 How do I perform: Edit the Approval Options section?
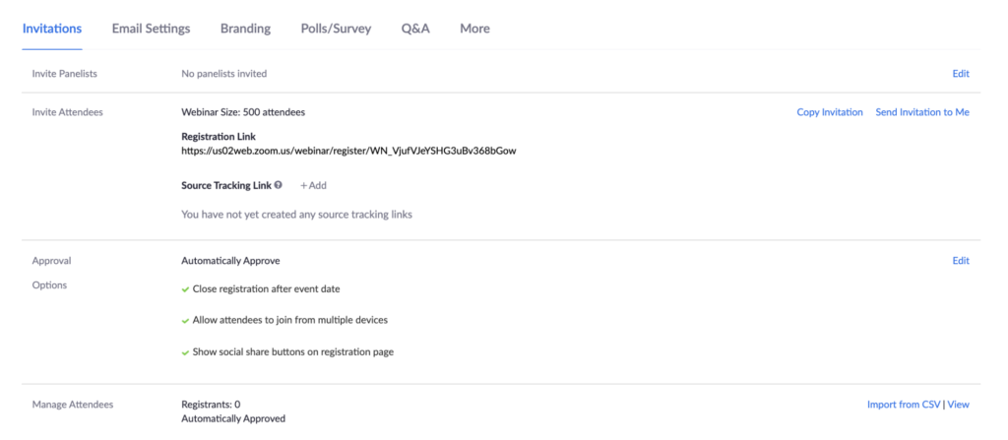(961, 261)
